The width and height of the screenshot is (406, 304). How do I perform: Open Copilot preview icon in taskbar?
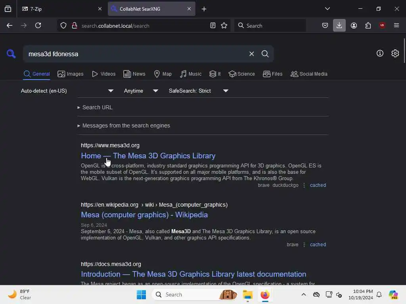[393, 294]
